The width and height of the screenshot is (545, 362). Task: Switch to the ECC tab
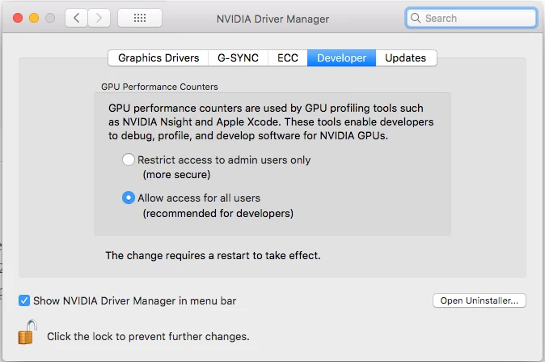(288, 57)
